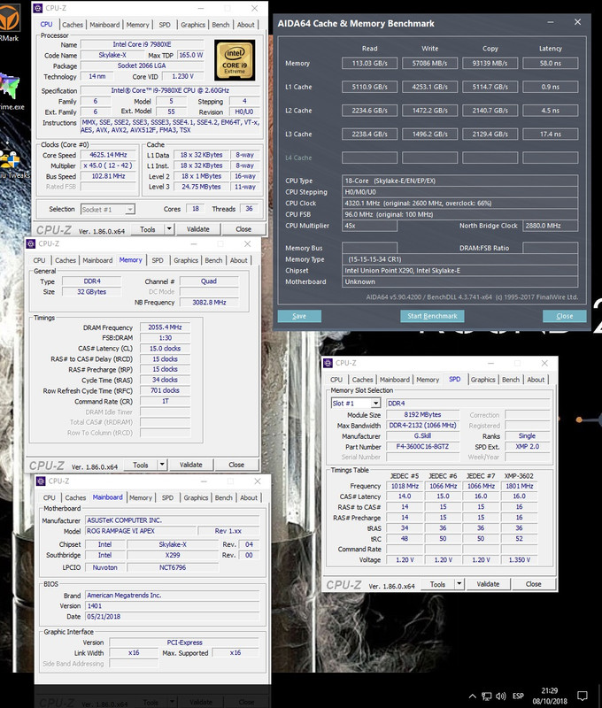Click Validate button in Memory window

[x=190, y=465]
